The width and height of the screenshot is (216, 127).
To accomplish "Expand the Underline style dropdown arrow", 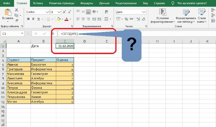I will coord(42,19).
